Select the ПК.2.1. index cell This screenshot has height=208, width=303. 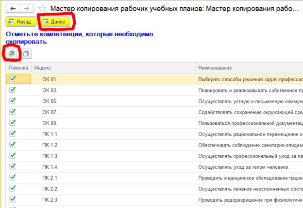click(50, 178)
